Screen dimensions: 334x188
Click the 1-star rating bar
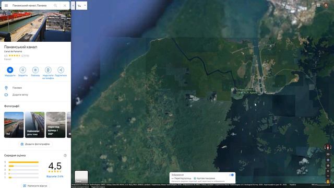pos(23,178)
